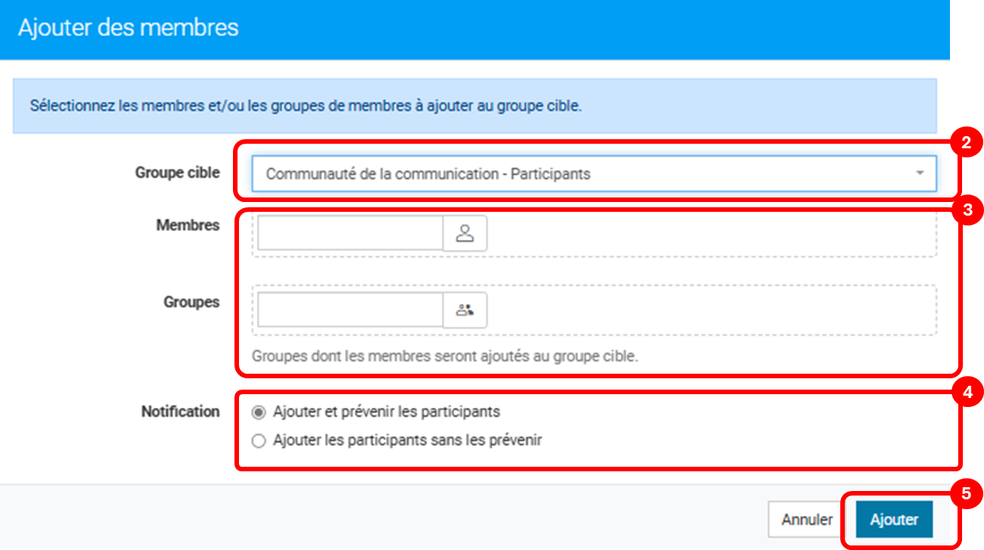Open the member picker person icon
Viewport: 984px width, 550px height.
(464, 233)
